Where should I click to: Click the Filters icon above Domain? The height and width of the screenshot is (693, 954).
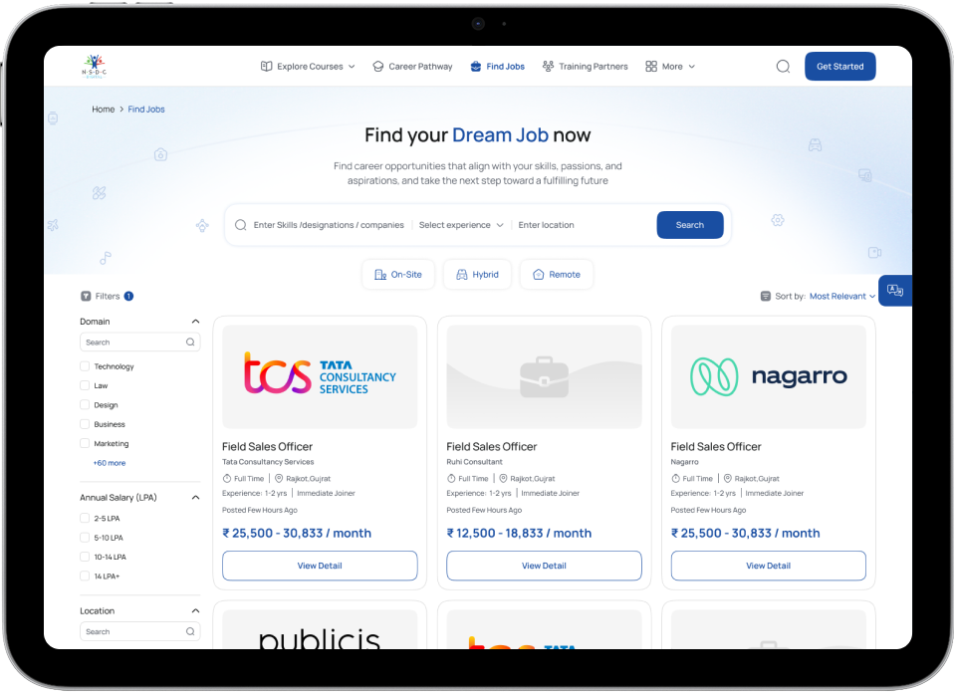(86, 296)
